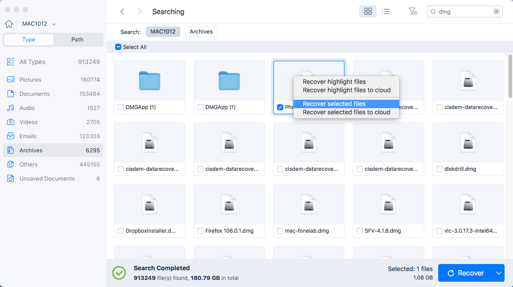Select the mac-fonelab.dmg thumbnail

[309, 204]
